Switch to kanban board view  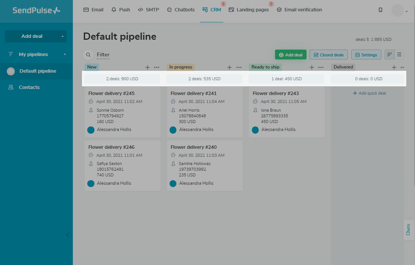[390, 55]
